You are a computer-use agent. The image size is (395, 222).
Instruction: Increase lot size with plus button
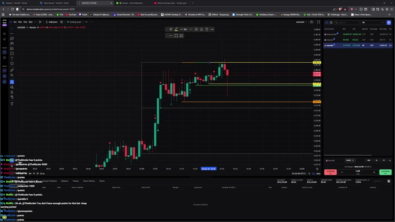(374, 172)
